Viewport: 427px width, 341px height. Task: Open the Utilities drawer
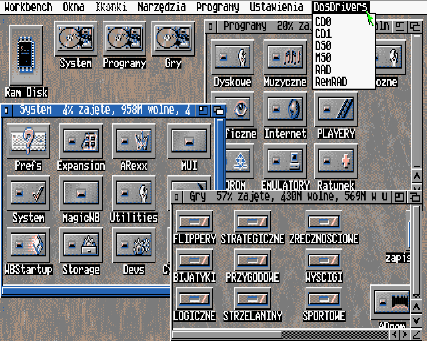(x=134, y=193)
